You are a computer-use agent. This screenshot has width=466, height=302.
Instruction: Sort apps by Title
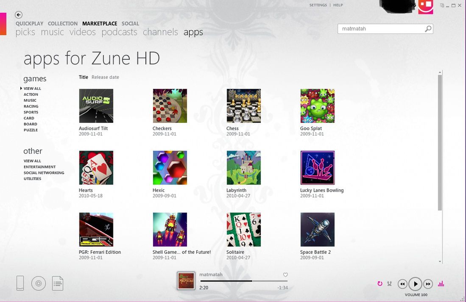(84, 77)
